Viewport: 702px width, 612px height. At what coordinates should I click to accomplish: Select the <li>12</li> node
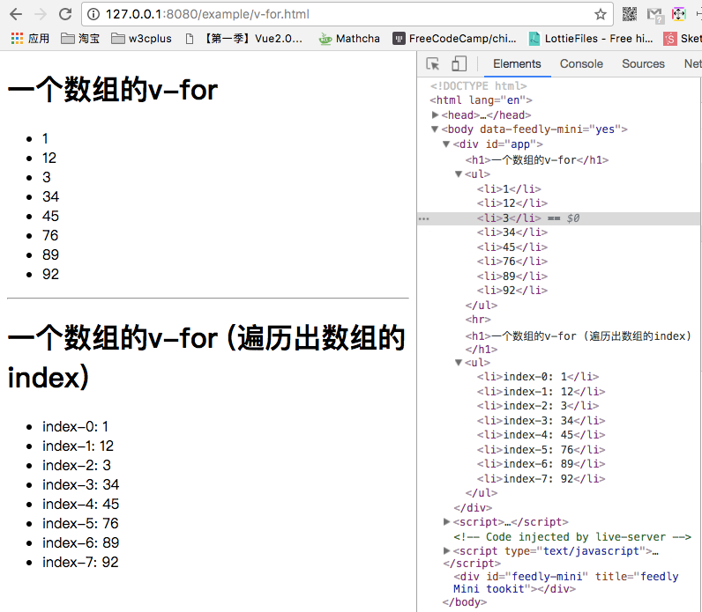click(512, 203)
